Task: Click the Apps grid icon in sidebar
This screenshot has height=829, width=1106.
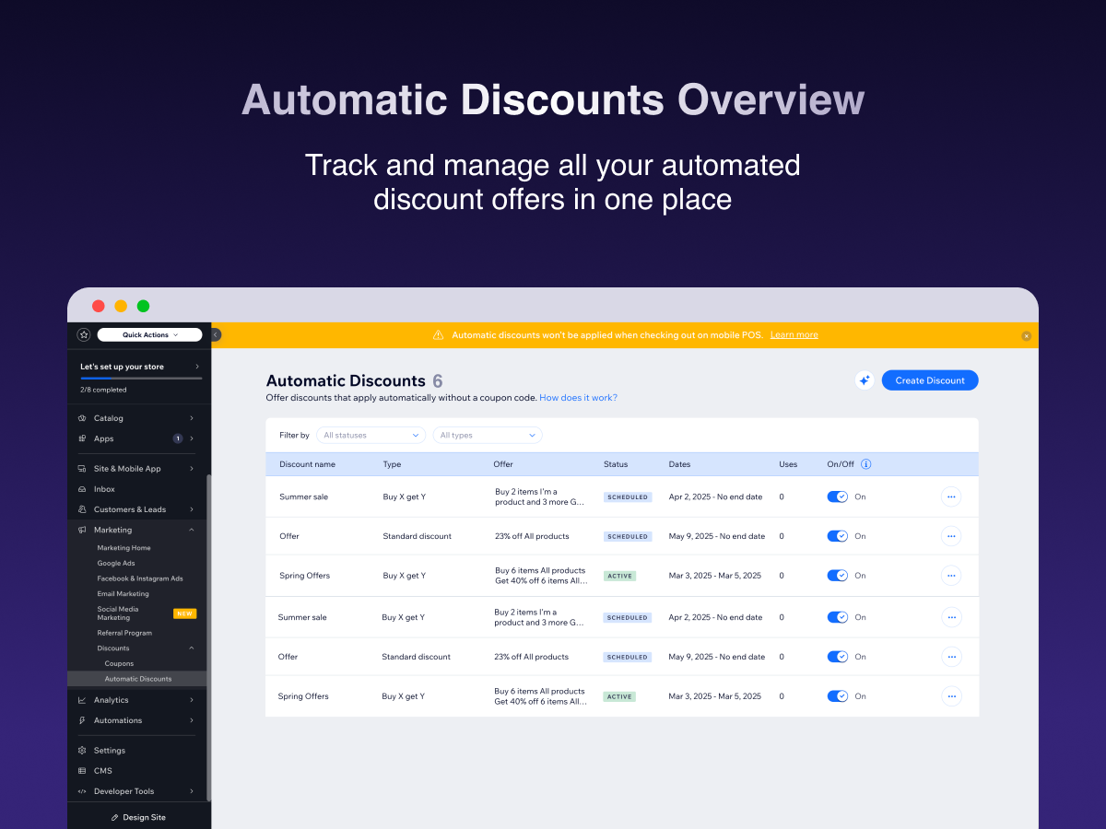Action: coord(83,438)
